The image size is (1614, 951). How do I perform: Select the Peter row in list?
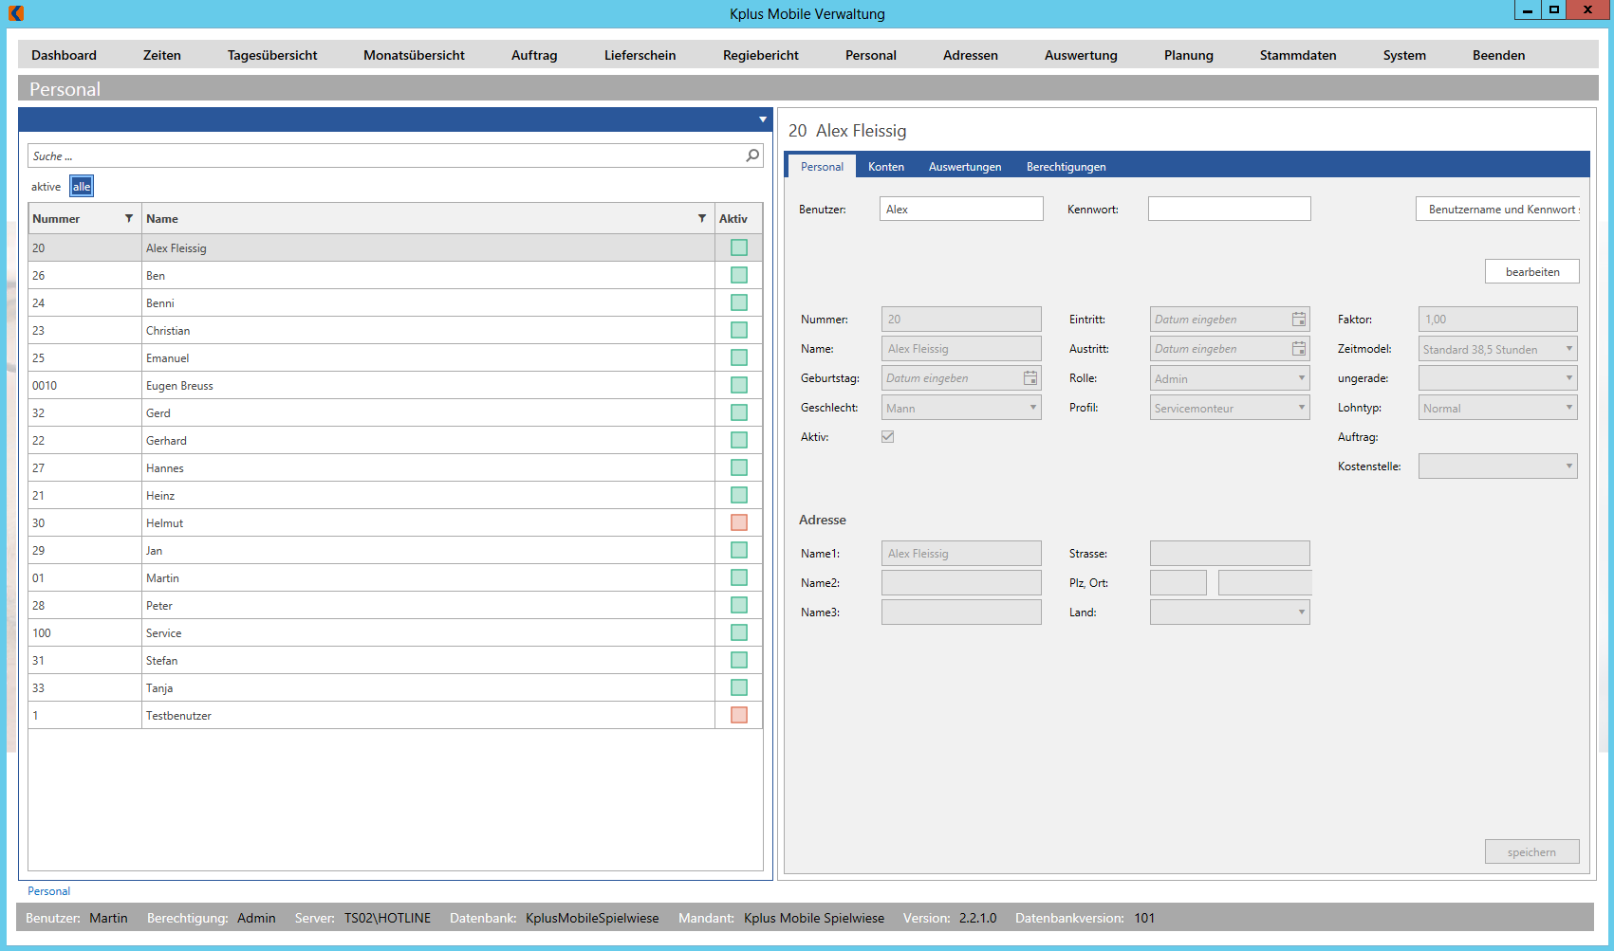pyautogui.click(x=395, y=605)
